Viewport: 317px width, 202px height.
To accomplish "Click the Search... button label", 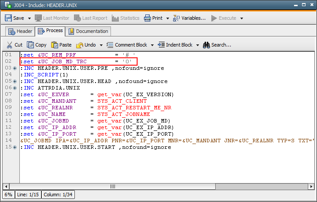I will pos(221,45).
